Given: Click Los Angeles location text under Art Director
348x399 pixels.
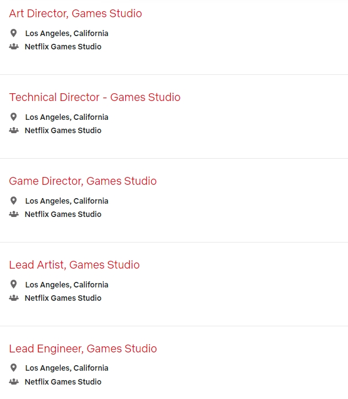Looking at the screenshot, I should point(66,33).
